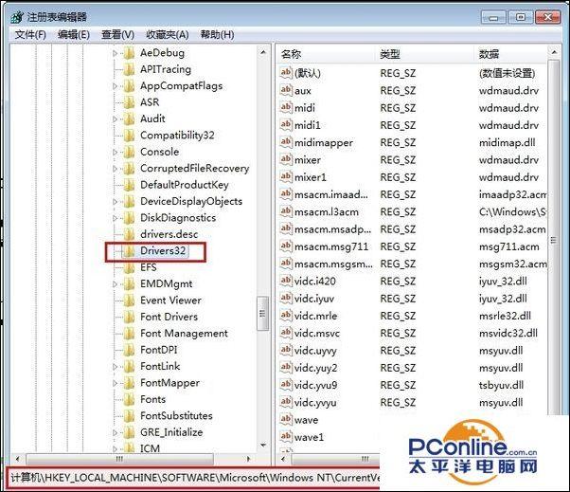Expand the Console key arrow

pos(115,152)
